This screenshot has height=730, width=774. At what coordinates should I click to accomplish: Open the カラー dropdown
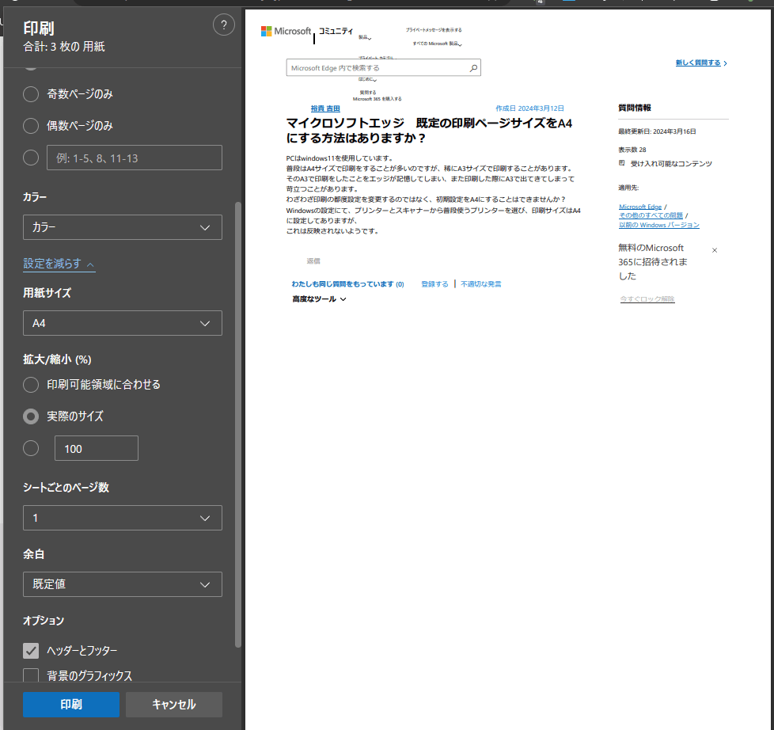point(123,227)
